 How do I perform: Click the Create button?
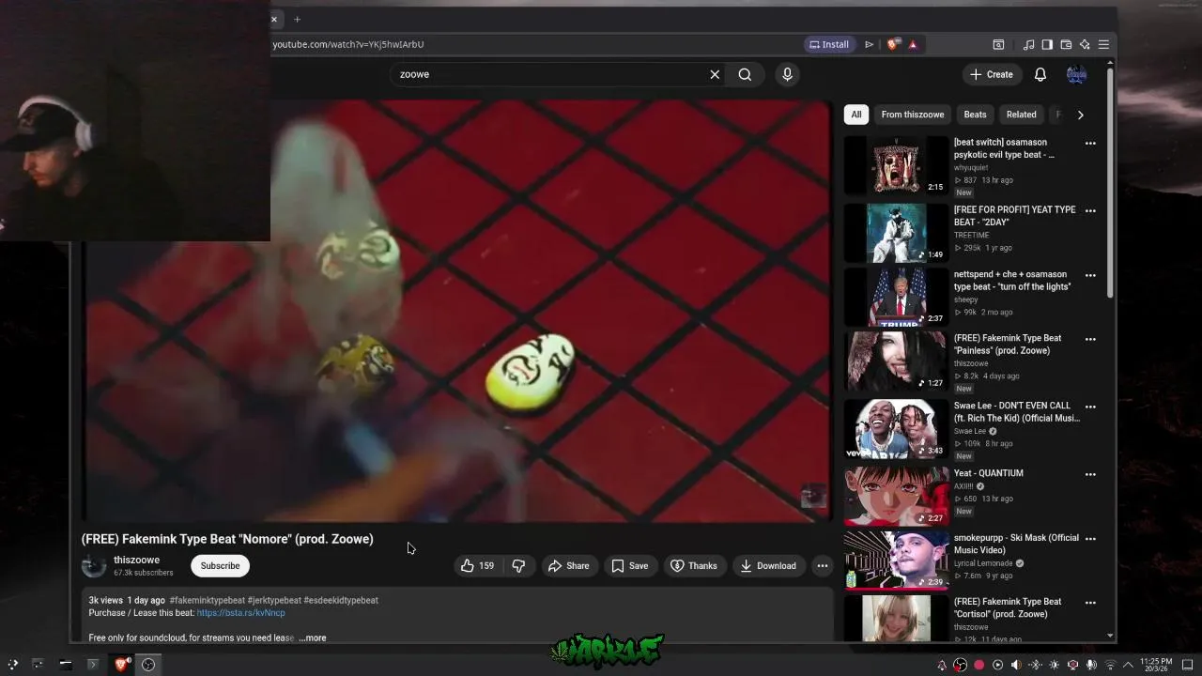coord(992,74)
